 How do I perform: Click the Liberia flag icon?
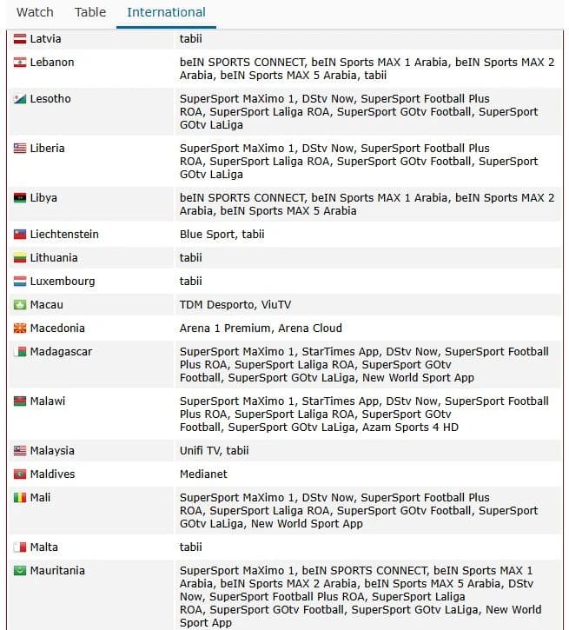pyautogui.click(x=20, y=149)
